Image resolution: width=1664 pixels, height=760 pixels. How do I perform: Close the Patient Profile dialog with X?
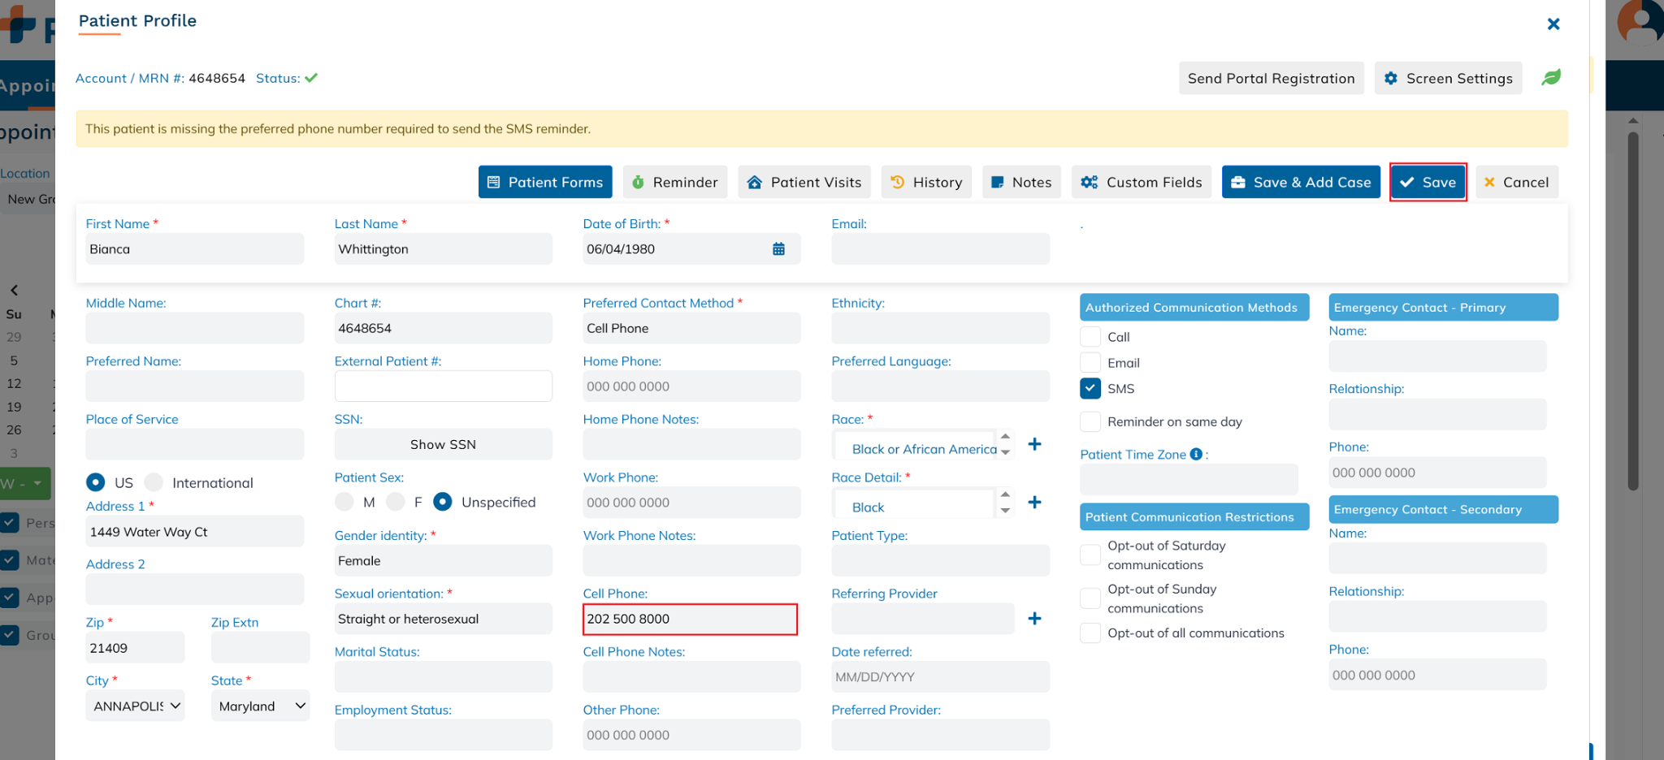point(1553,24)
